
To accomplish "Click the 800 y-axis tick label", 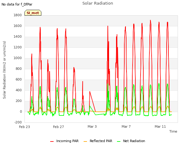I will (19, 69).
